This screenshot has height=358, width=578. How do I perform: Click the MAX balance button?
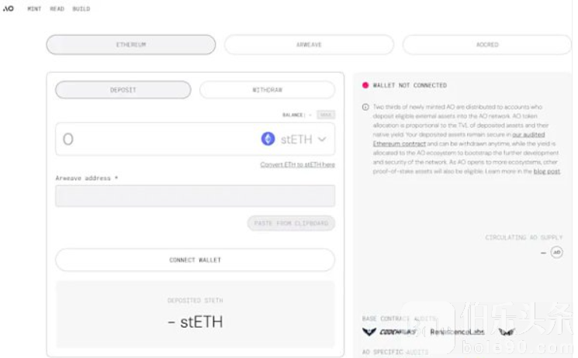pos(326,115)
